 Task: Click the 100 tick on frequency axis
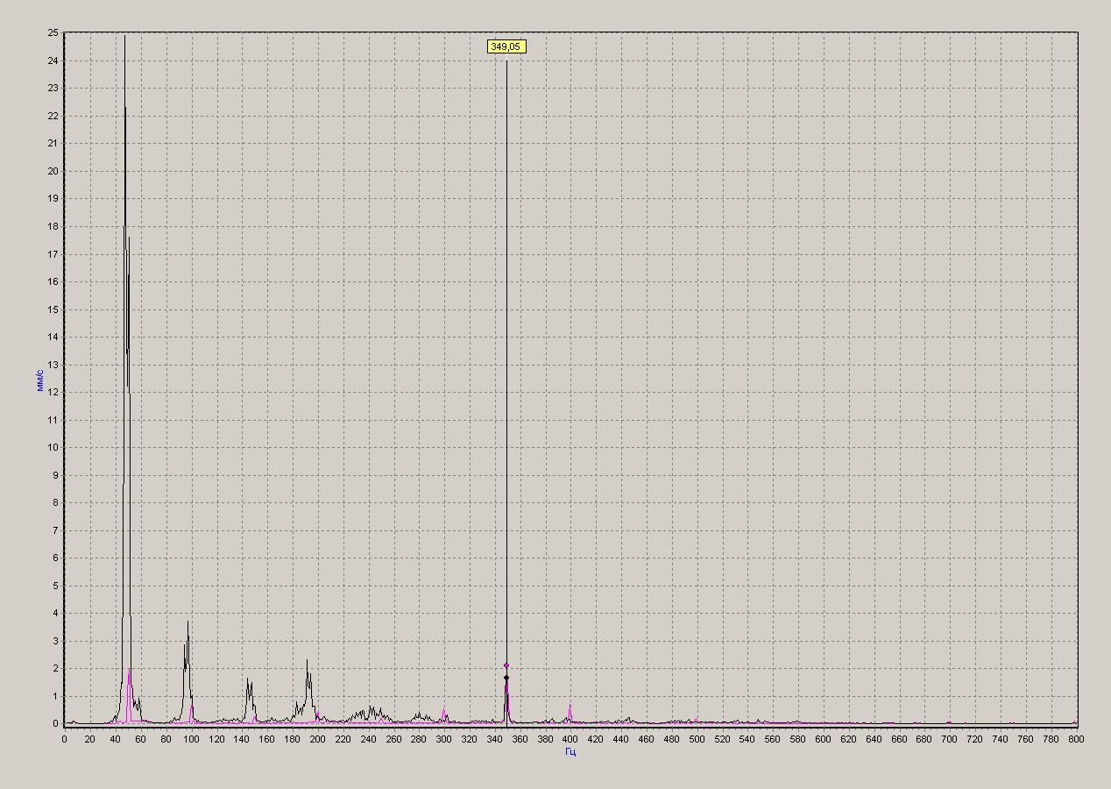190,739
